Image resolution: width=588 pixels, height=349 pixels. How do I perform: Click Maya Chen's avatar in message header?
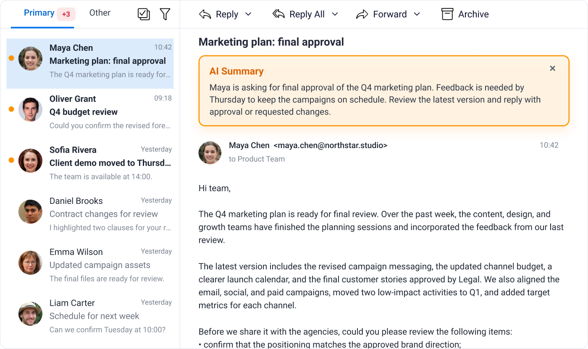pyautogui.click(x=210, y=153)
